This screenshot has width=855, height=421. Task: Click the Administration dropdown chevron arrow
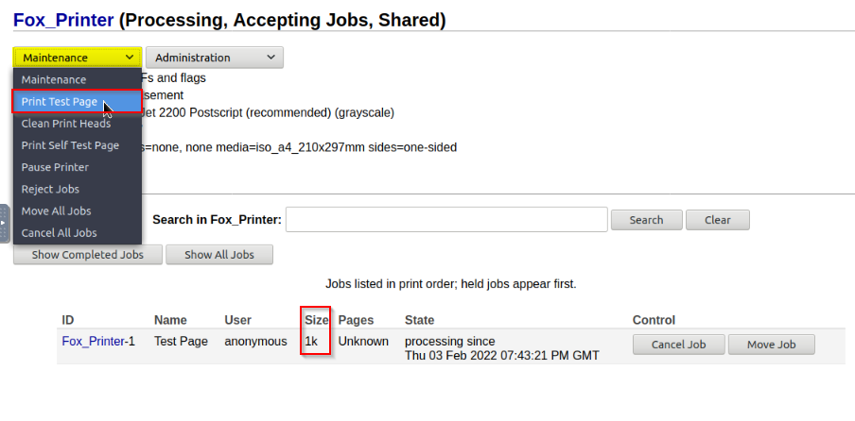coord(271,58)
